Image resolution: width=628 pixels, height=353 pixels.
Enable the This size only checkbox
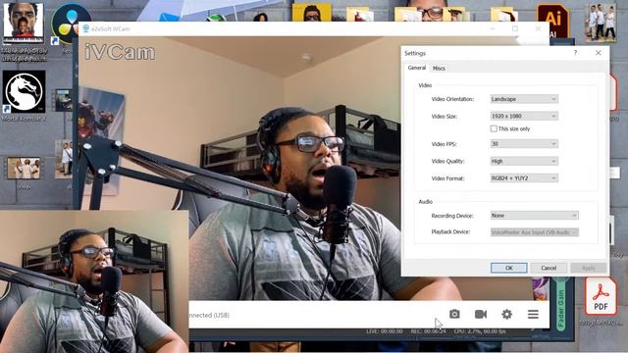coord(494,128)
